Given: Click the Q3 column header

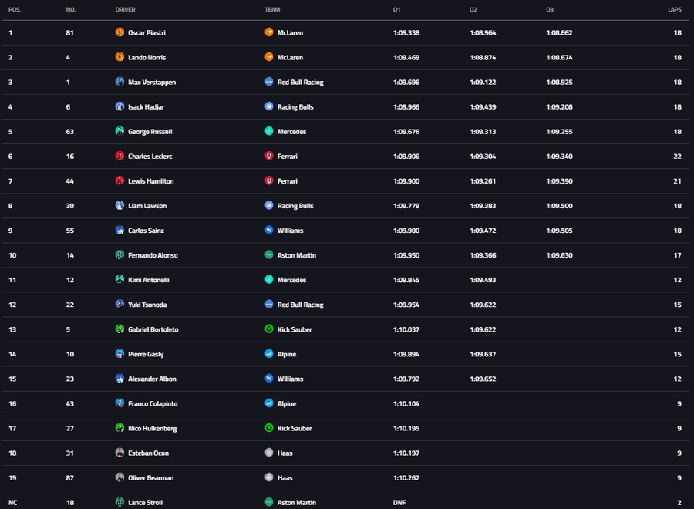Looking at the screenshot, I should pos(550,9).
